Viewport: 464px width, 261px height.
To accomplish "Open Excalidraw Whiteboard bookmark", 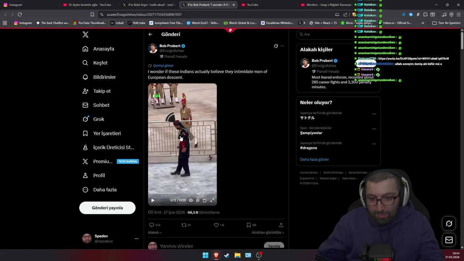I will 277,23.
